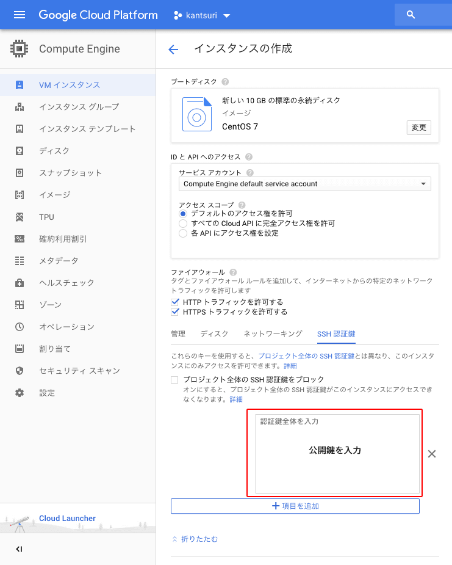Image resolution: width=452 pixels, height=565 pixels.
Task: Click the ディスク sidebar icon
Action: pos(20,151)
